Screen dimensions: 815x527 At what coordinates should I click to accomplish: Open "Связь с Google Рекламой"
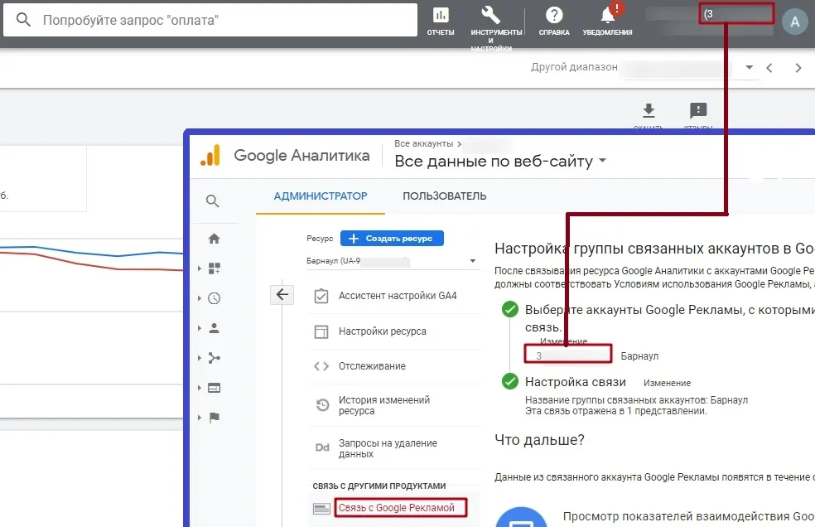396,508
